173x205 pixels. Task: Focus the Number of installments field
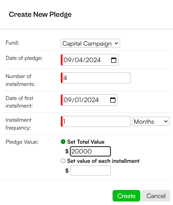[x=95, y=78]
